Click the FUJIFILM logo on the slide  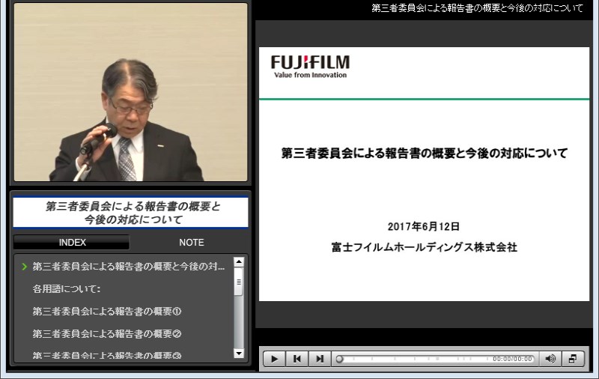310,67
